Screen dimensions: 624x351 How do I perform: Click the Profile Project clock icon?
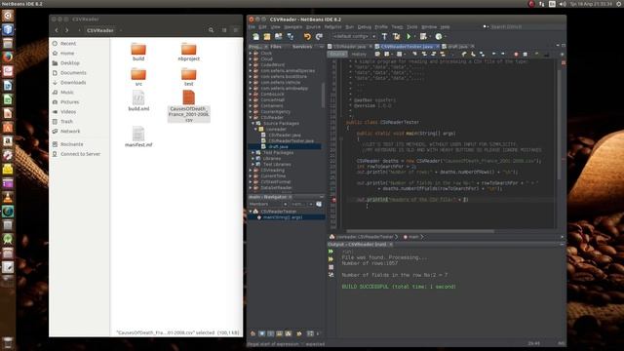439,37
